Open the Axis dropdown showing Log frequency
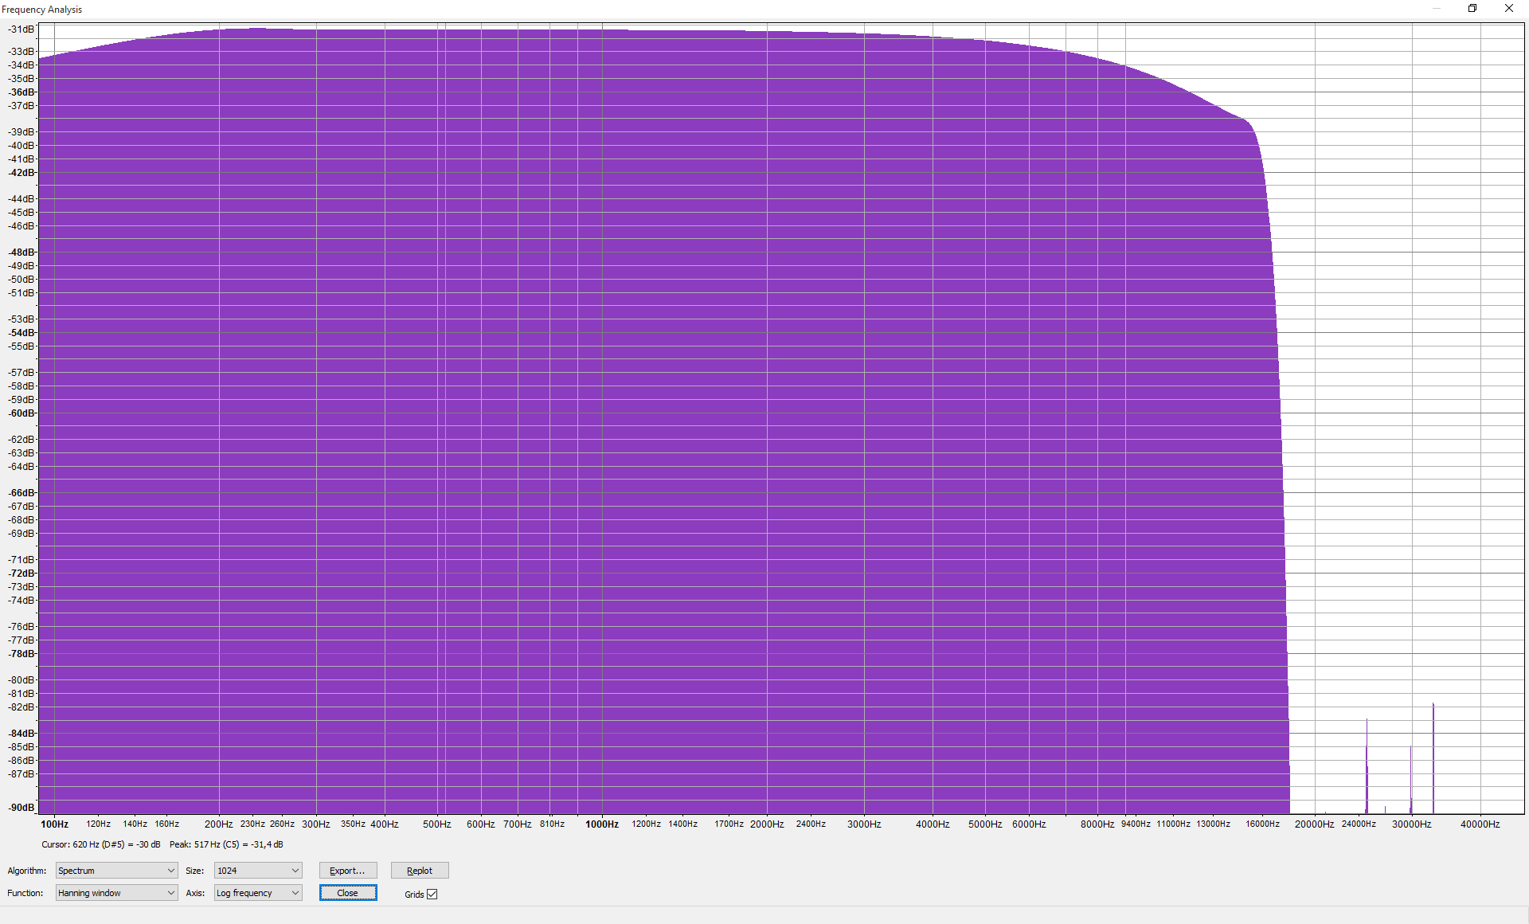1529x924 pixels. (258, 893)
